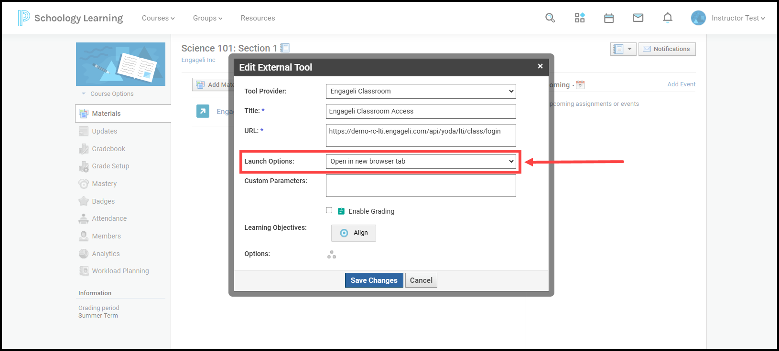This screenshot has height=351, width=779.
Task: Click the Cancel button
Action: pos(421,280)
